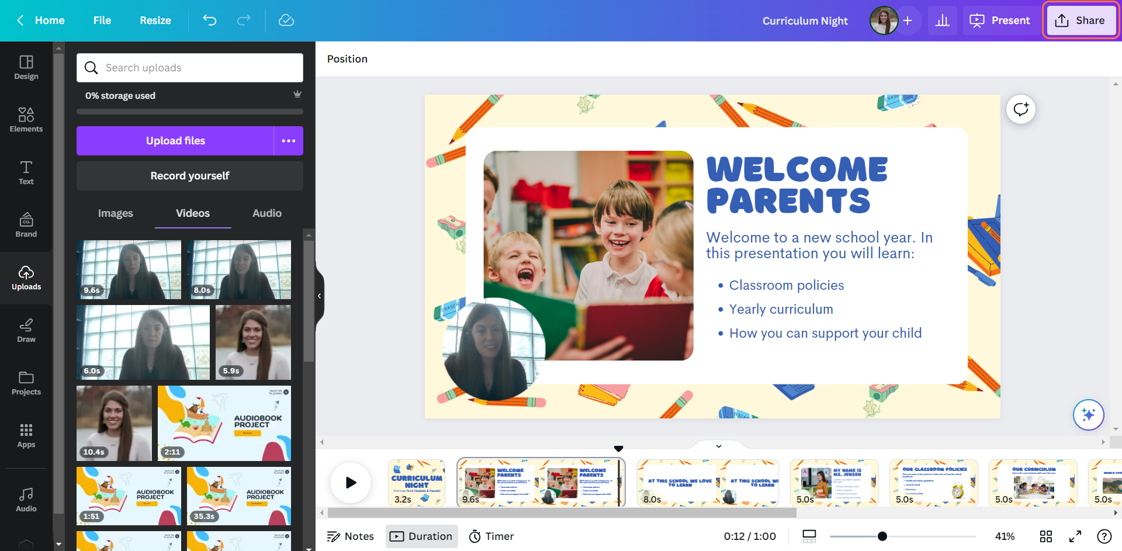This screenshot has height=551, width=1122.
Task: Collapse the timeline with chevron
Action: pyautogui.click(x=719, y=446)
